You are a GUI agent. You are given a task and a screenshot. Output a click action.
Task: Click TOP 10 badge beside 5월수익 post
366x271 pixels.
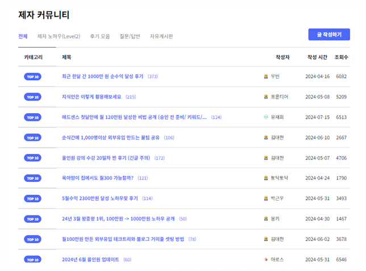click(33, 199)
